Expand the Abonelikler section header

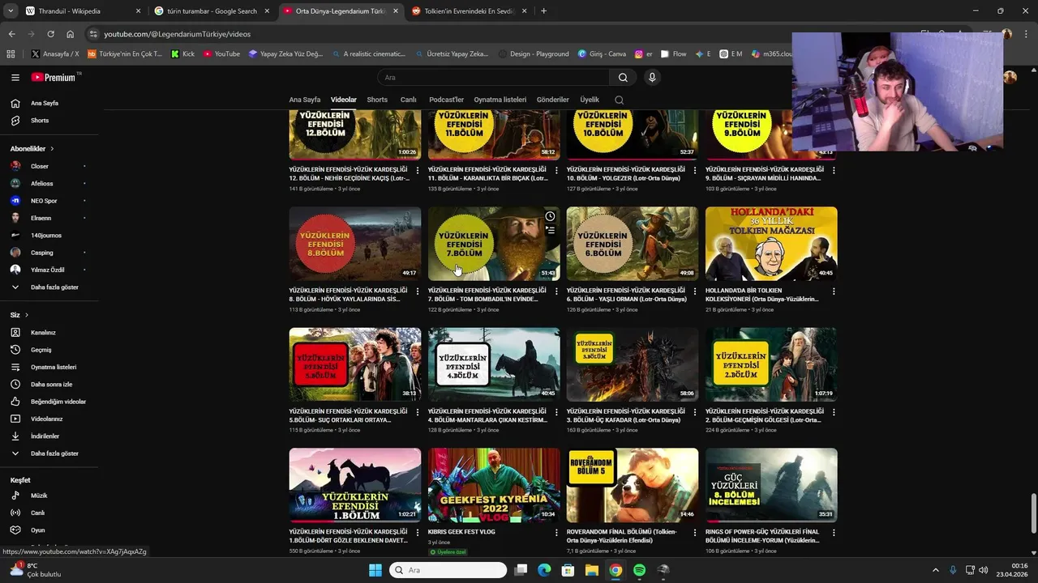click(32, 149)
